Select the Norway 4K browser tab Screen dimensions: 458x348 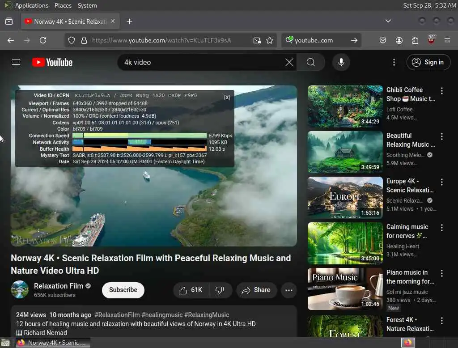pos(70,21)
